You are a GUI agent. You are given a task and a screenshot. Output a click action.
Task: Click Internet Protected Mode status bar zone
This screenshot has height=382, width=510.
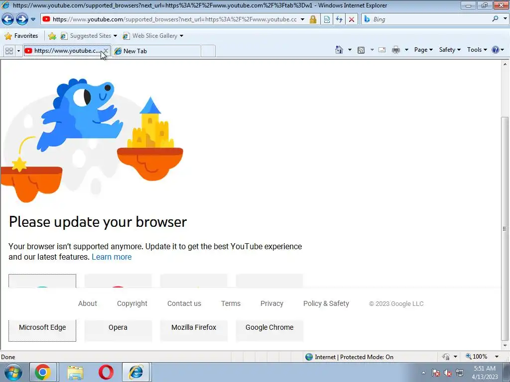(350, 357)
